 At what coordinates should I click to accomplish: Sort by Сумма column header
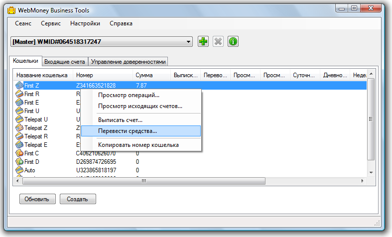click(151, 75)
